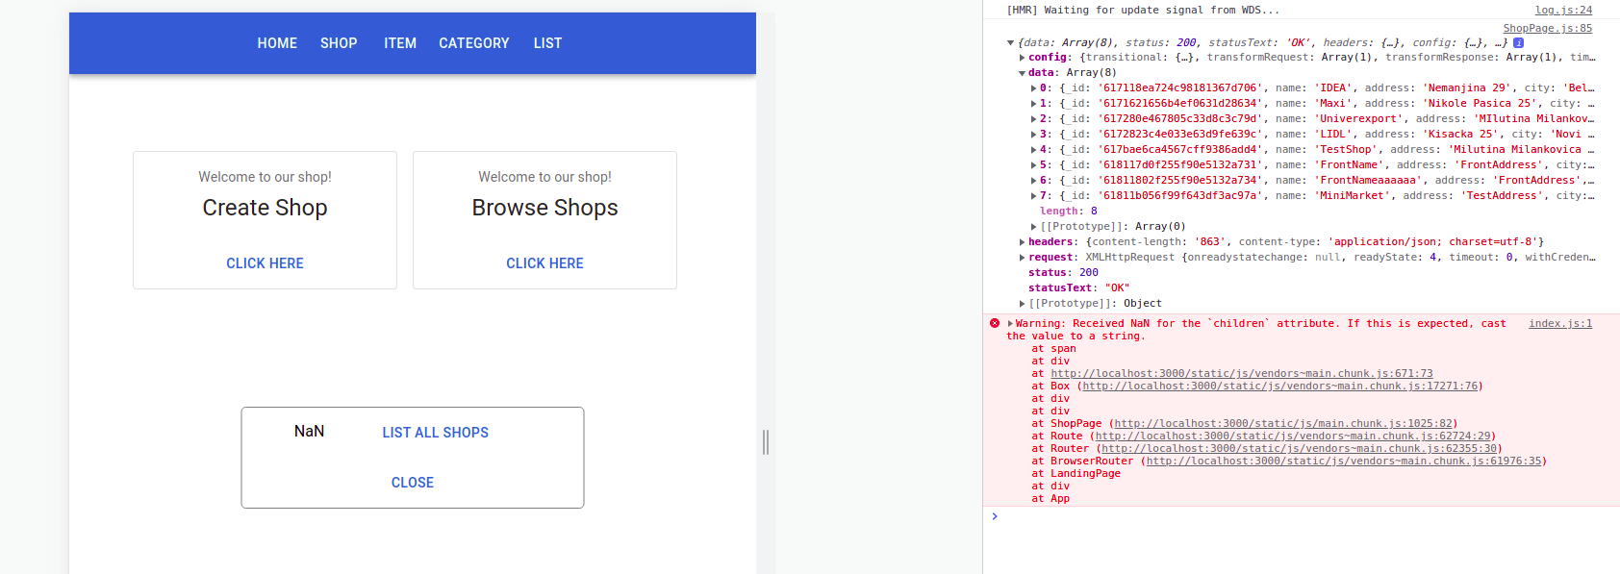Open the Route stack trace link
This screenshot has height=574, width=1620.
pos(1293,437)
